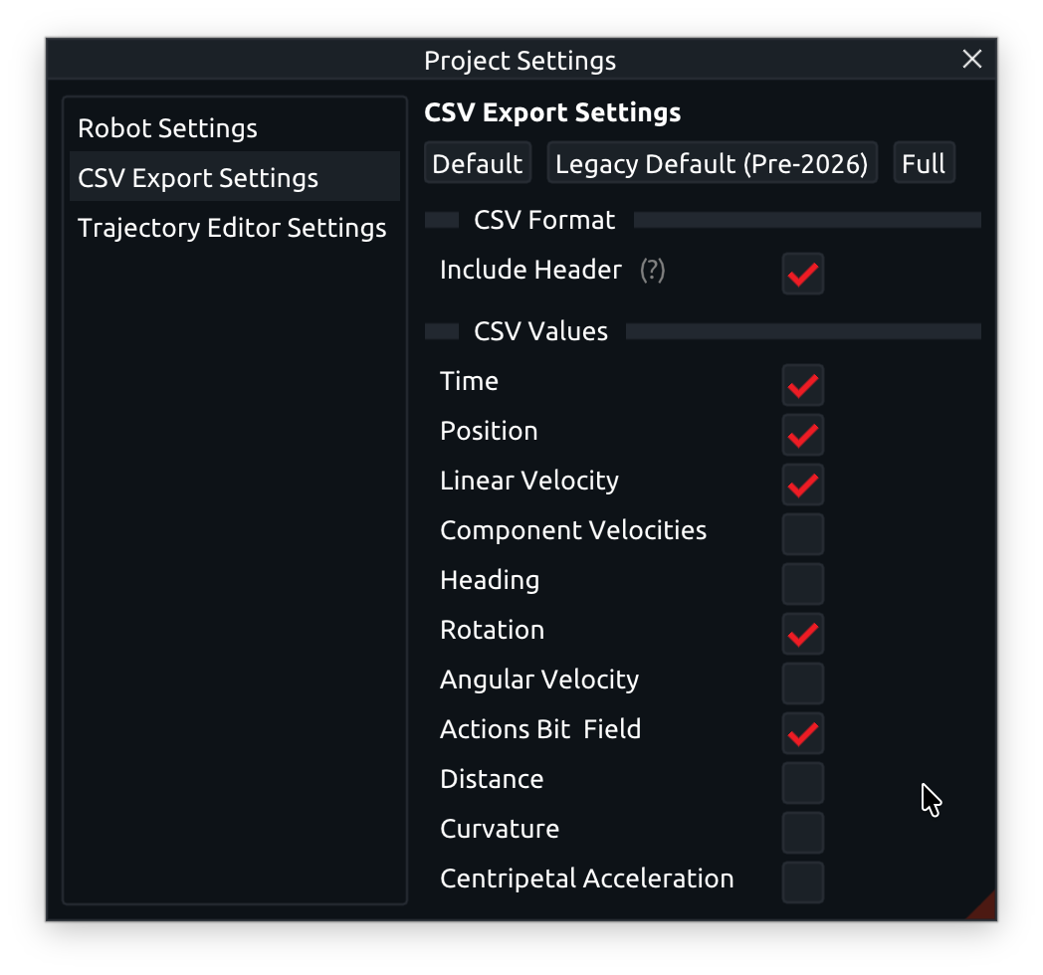Apply the Full CSV preset
The image size is (1043, 975).
point(924,163)
